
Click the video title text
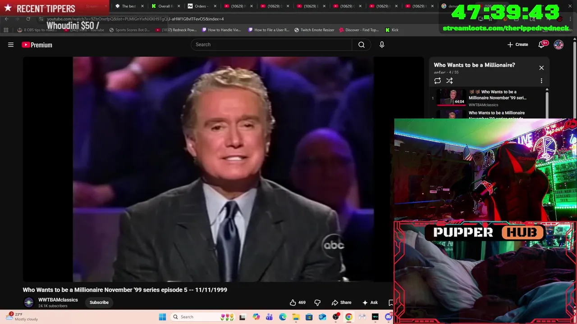click(x=125, y=290)
